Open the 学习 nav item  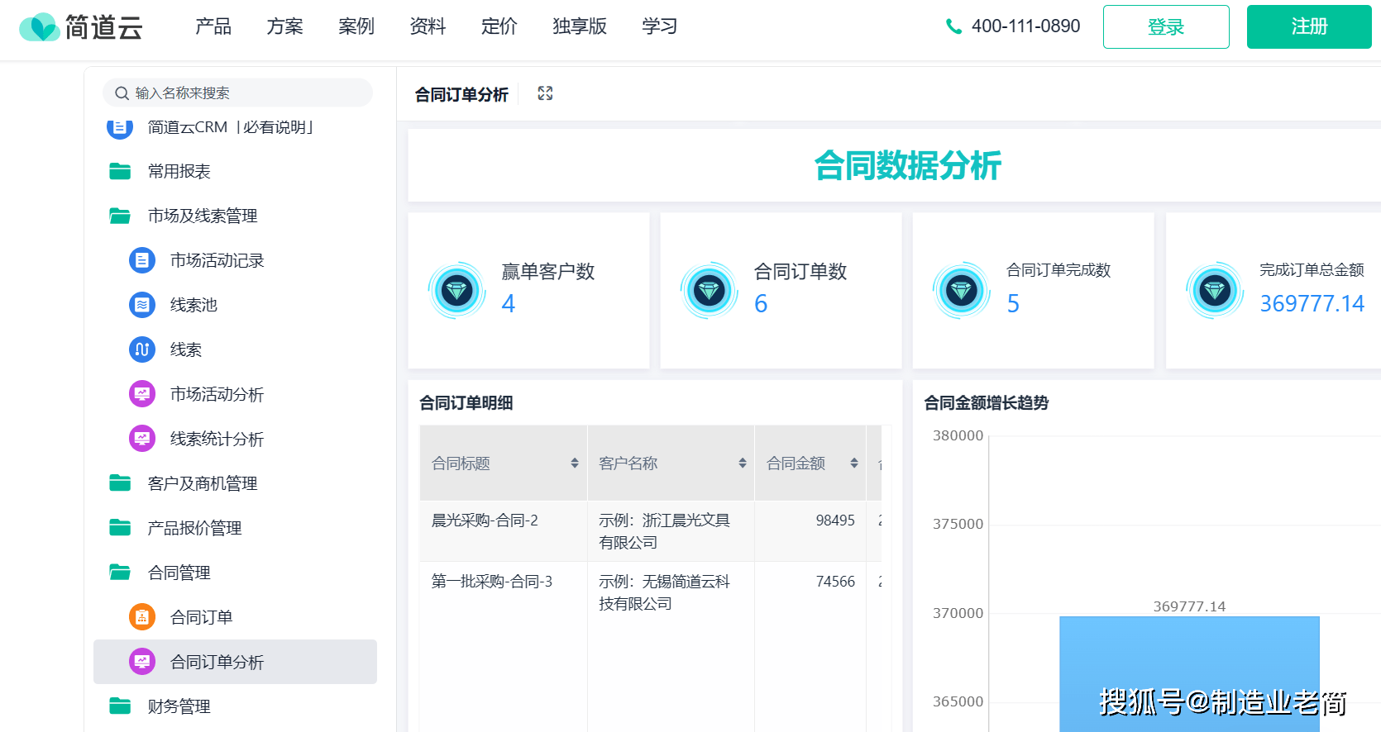point(660,26)
